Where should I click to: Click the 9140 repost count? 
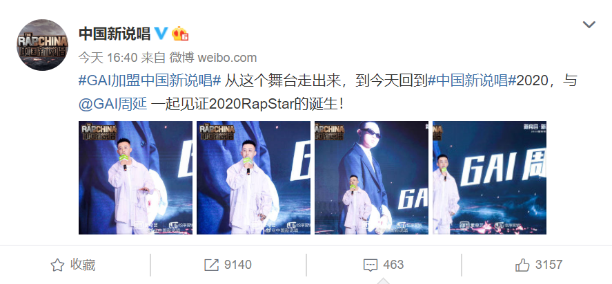click(x=238, y=265)
